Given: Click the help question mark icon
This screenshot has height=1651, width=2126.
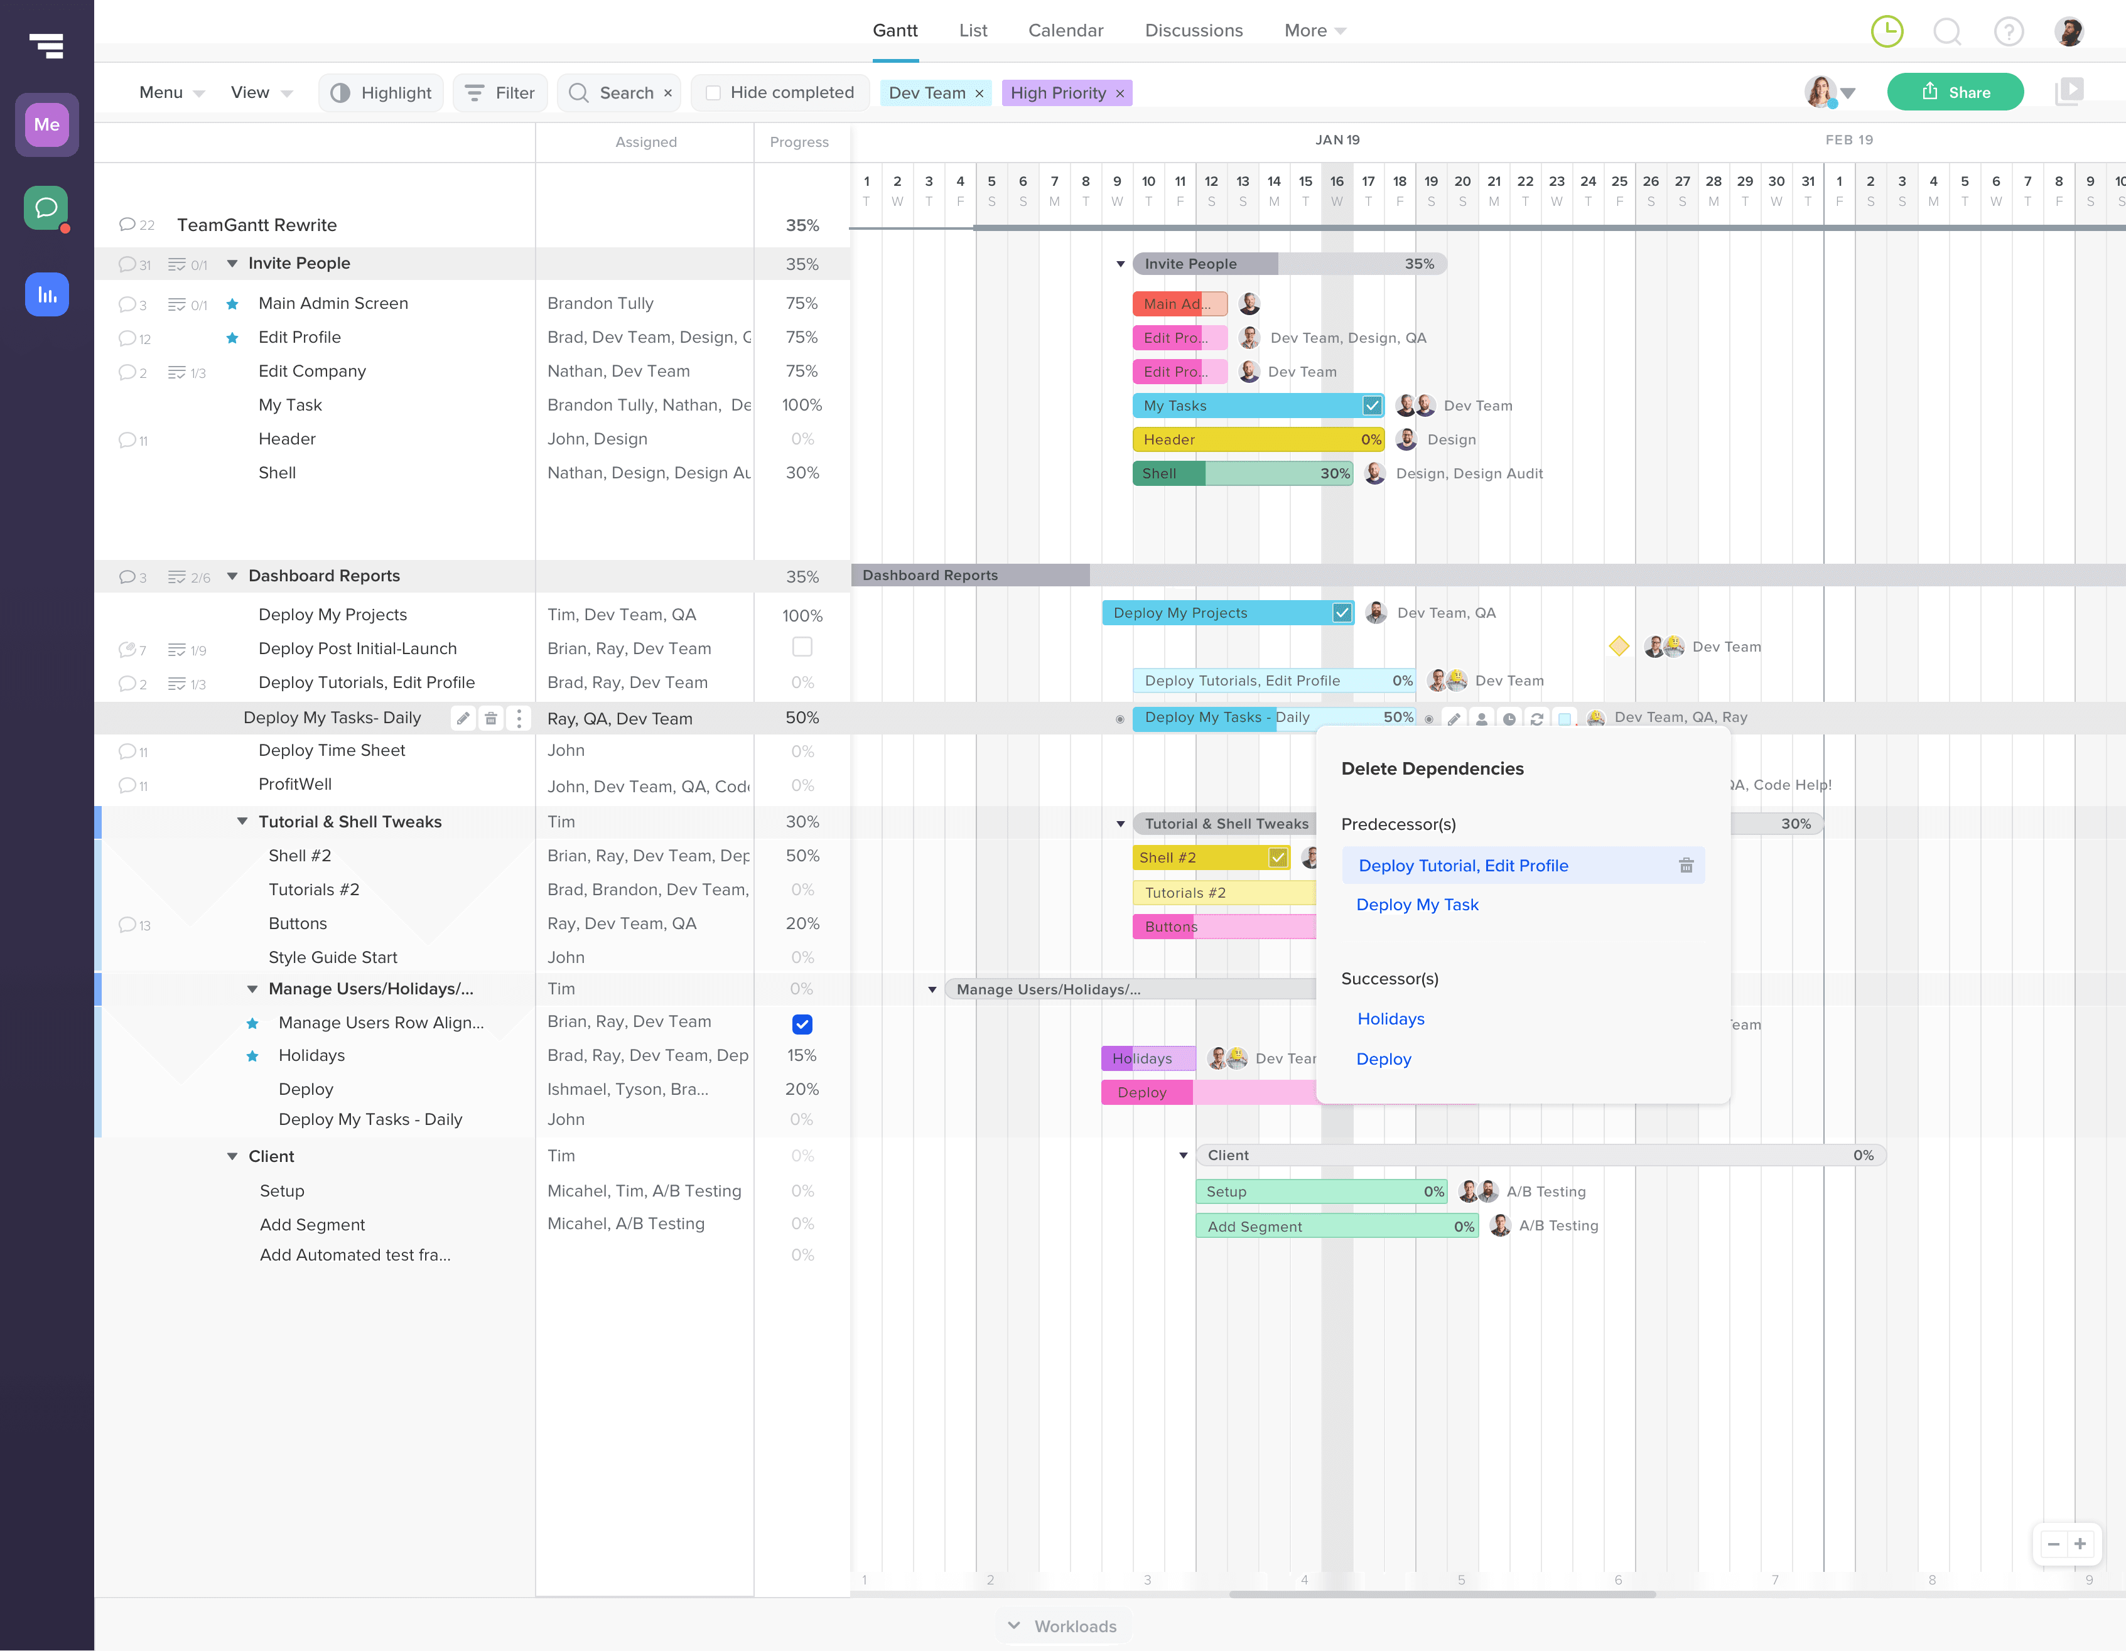Looking at the screenshot, I should pyautogui.click(x=2008, y=31).
